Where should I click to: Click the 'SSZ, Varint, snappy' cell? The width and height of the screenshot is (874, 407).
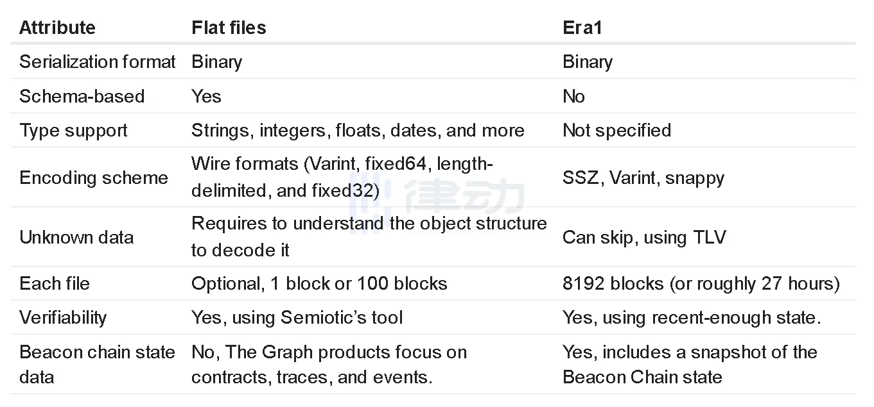pyautogui.click(x=643, y=178)
